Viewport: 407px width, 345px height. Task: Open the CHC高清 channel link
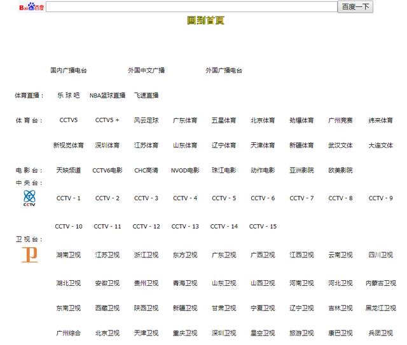tap(146, 170)
